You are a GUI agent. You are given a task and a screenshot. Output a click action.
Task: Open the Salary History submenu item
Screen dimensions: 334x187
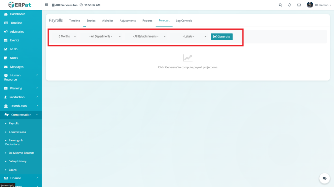pos(18,161)
